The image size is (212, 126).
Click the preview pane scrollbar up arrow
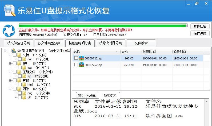click(206, 101)
